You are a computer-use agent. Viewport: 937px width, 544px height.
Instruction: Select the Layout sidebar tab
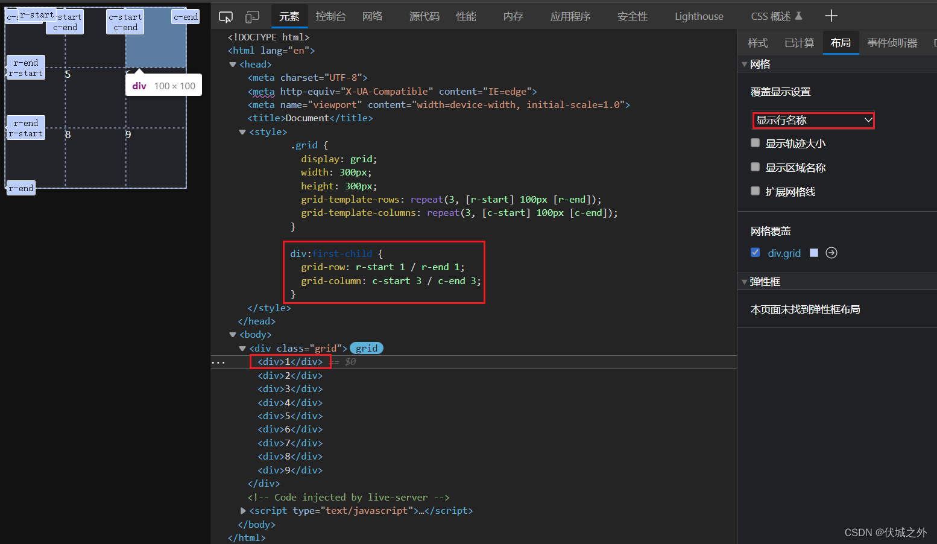click(841, 43)
